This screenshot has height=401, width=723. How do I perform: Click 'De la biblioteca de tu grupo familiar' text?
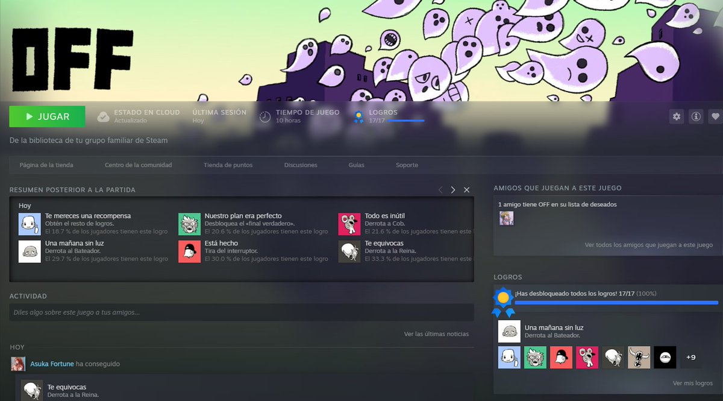(x=89, y=141)
